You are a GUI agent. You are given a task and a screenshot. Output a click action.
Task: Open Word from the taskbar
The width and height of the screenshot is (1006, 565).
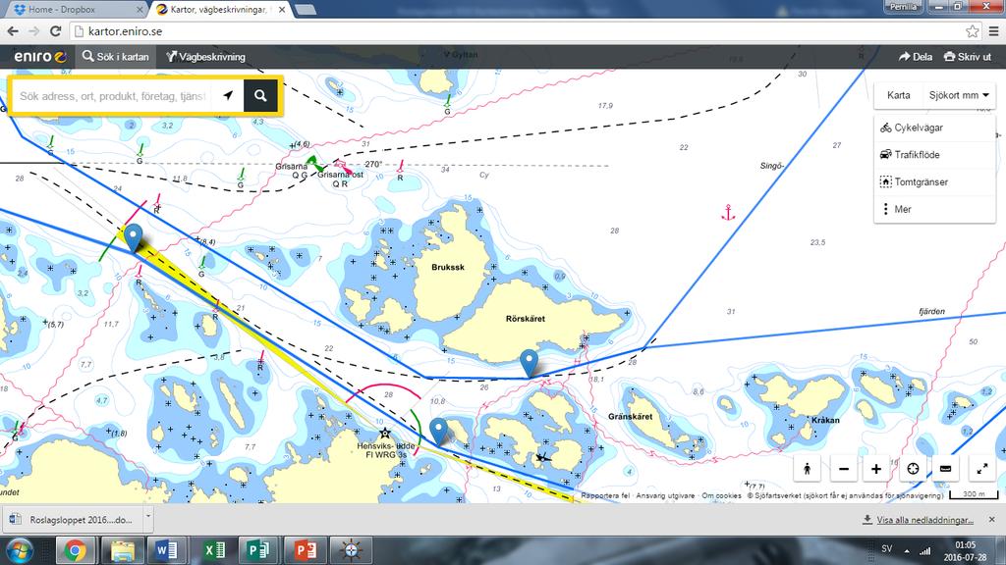(166, 551)
